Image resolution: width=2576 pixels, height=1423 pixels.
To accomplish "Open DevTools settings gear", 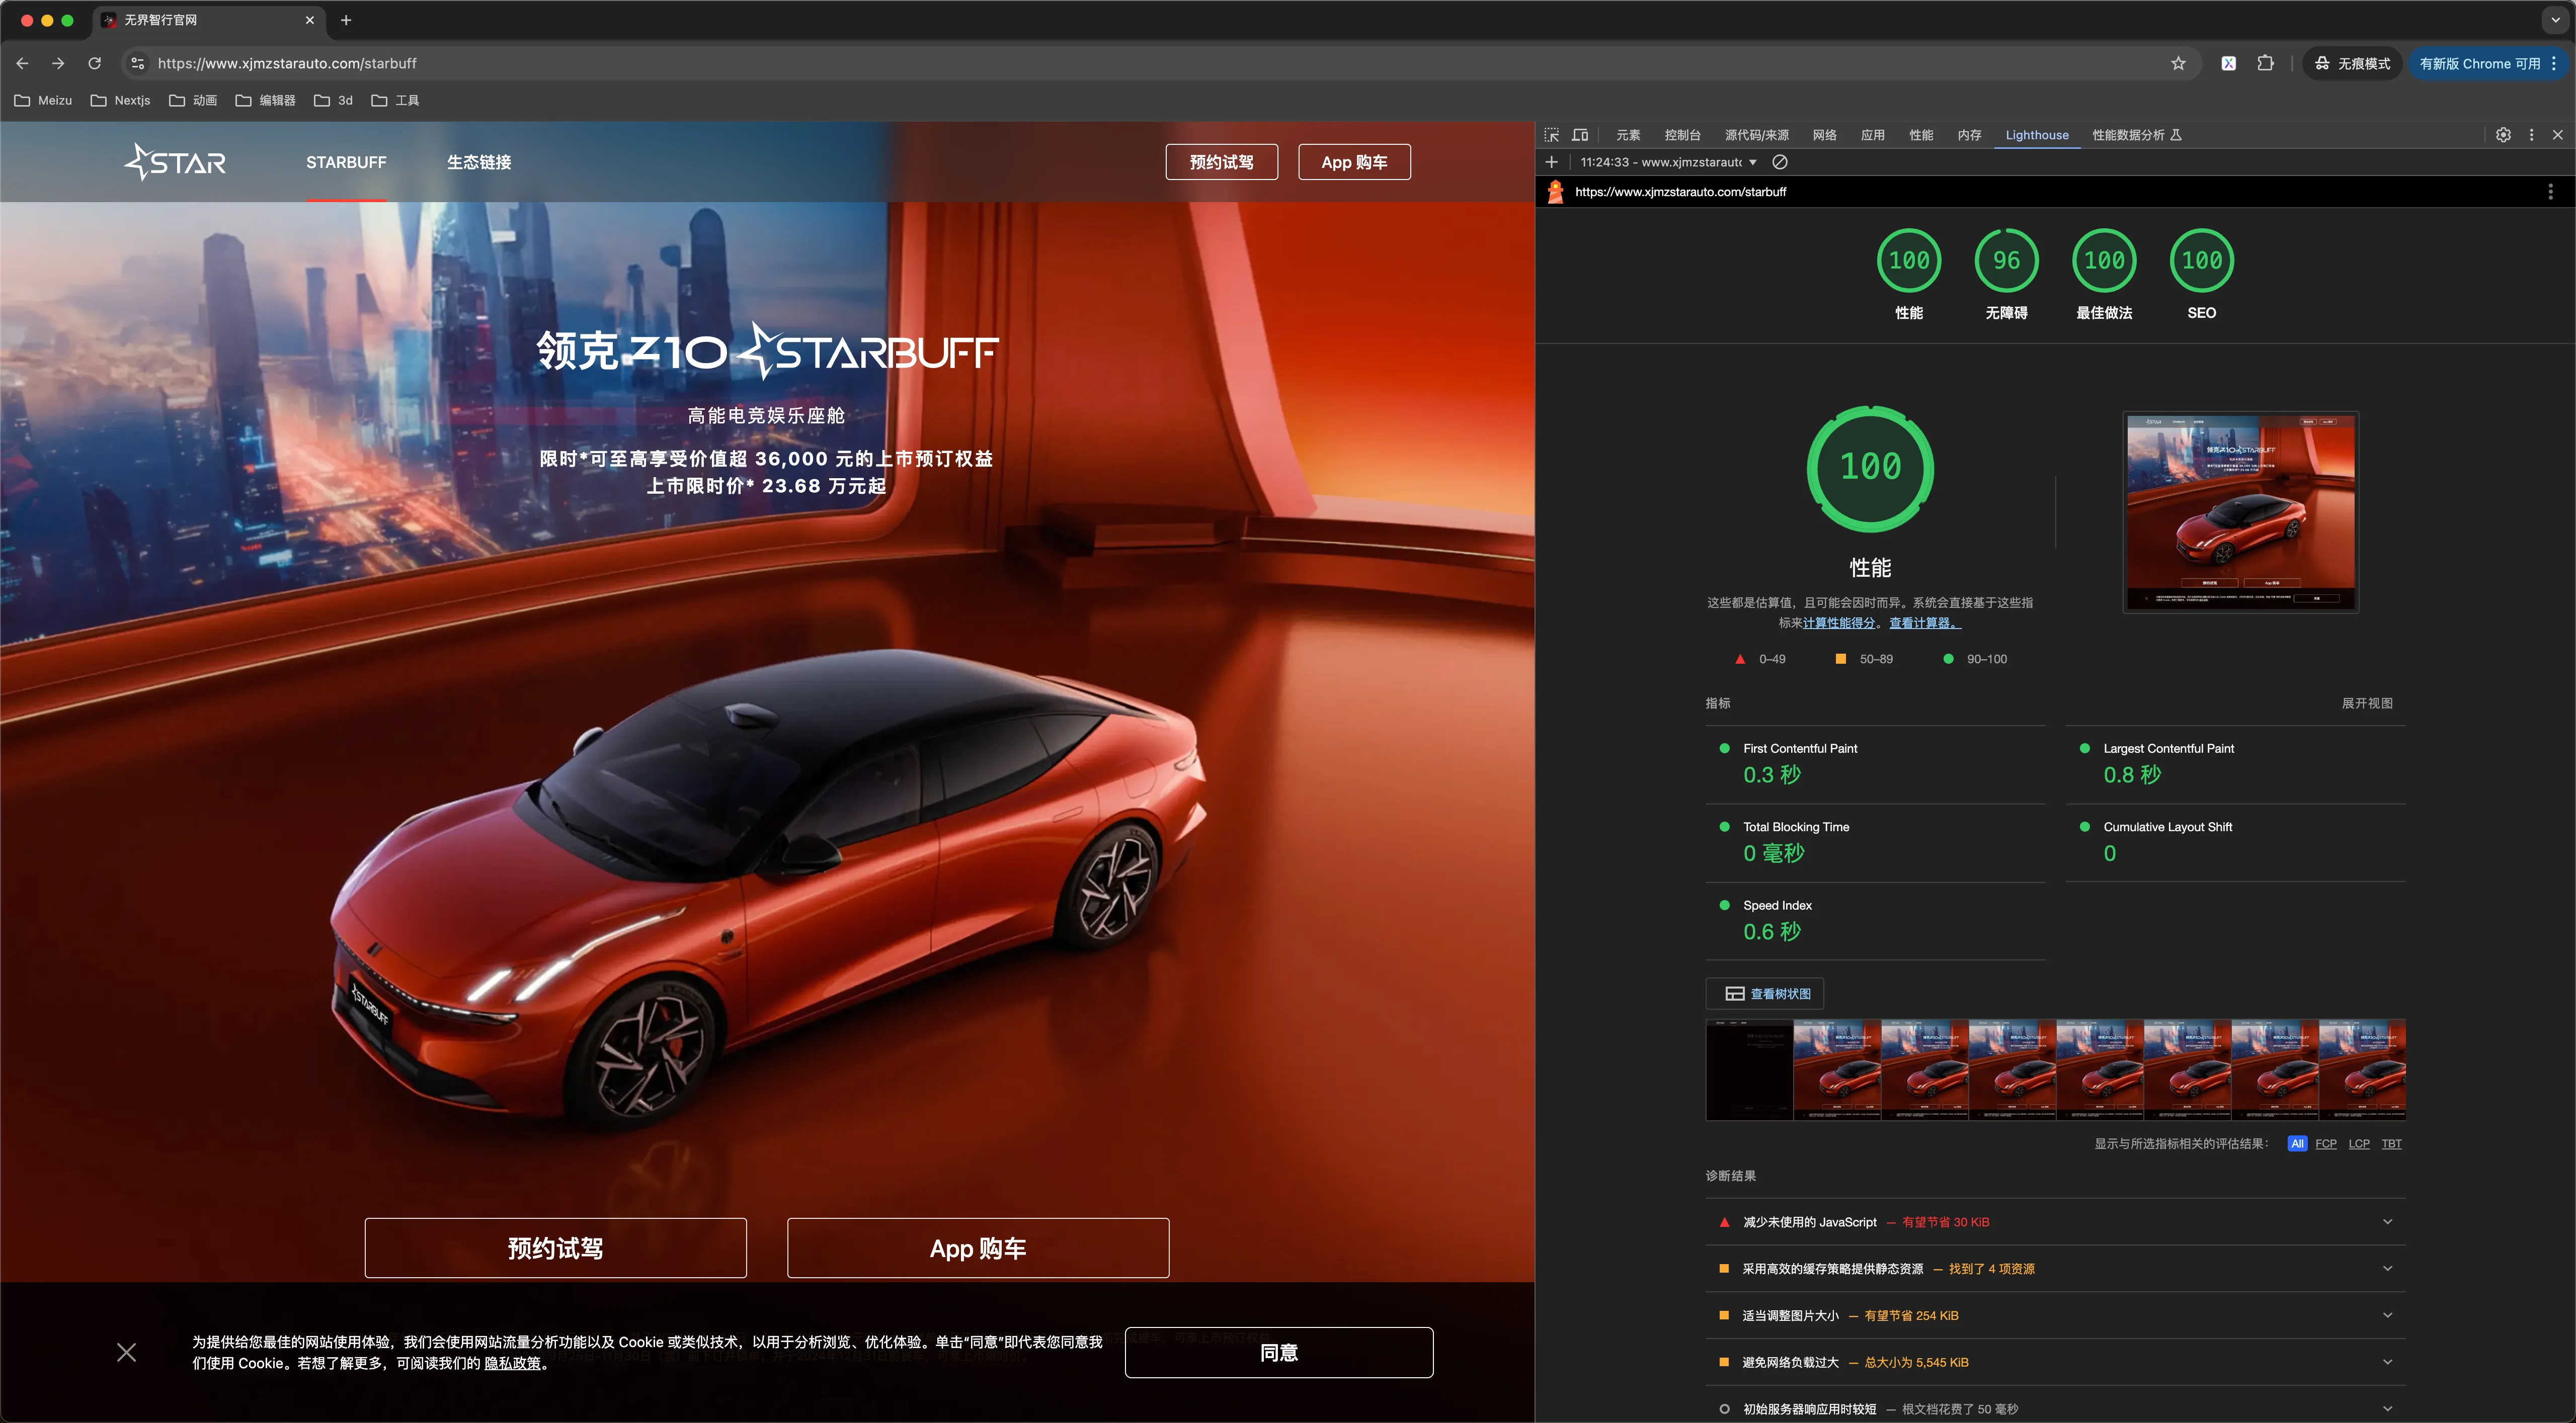I will pos(2503,135).
